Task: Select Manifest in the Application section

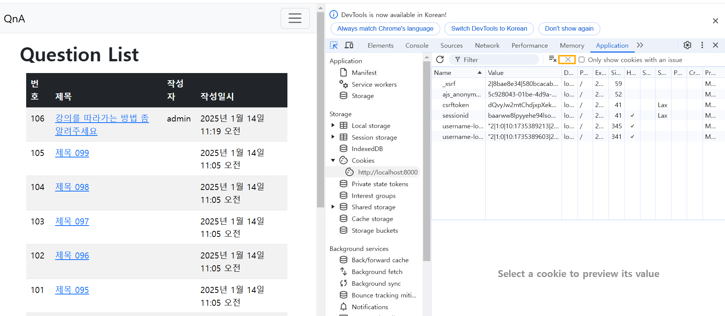Action: pyautogui.click(x=364, y=73)
